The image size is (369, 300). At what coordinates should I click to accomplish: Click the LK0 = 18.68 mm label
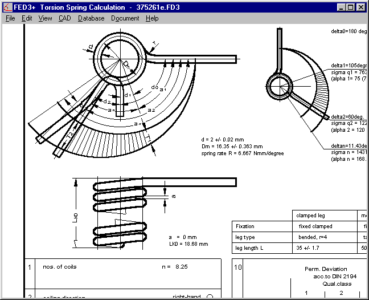pos(188,244)
